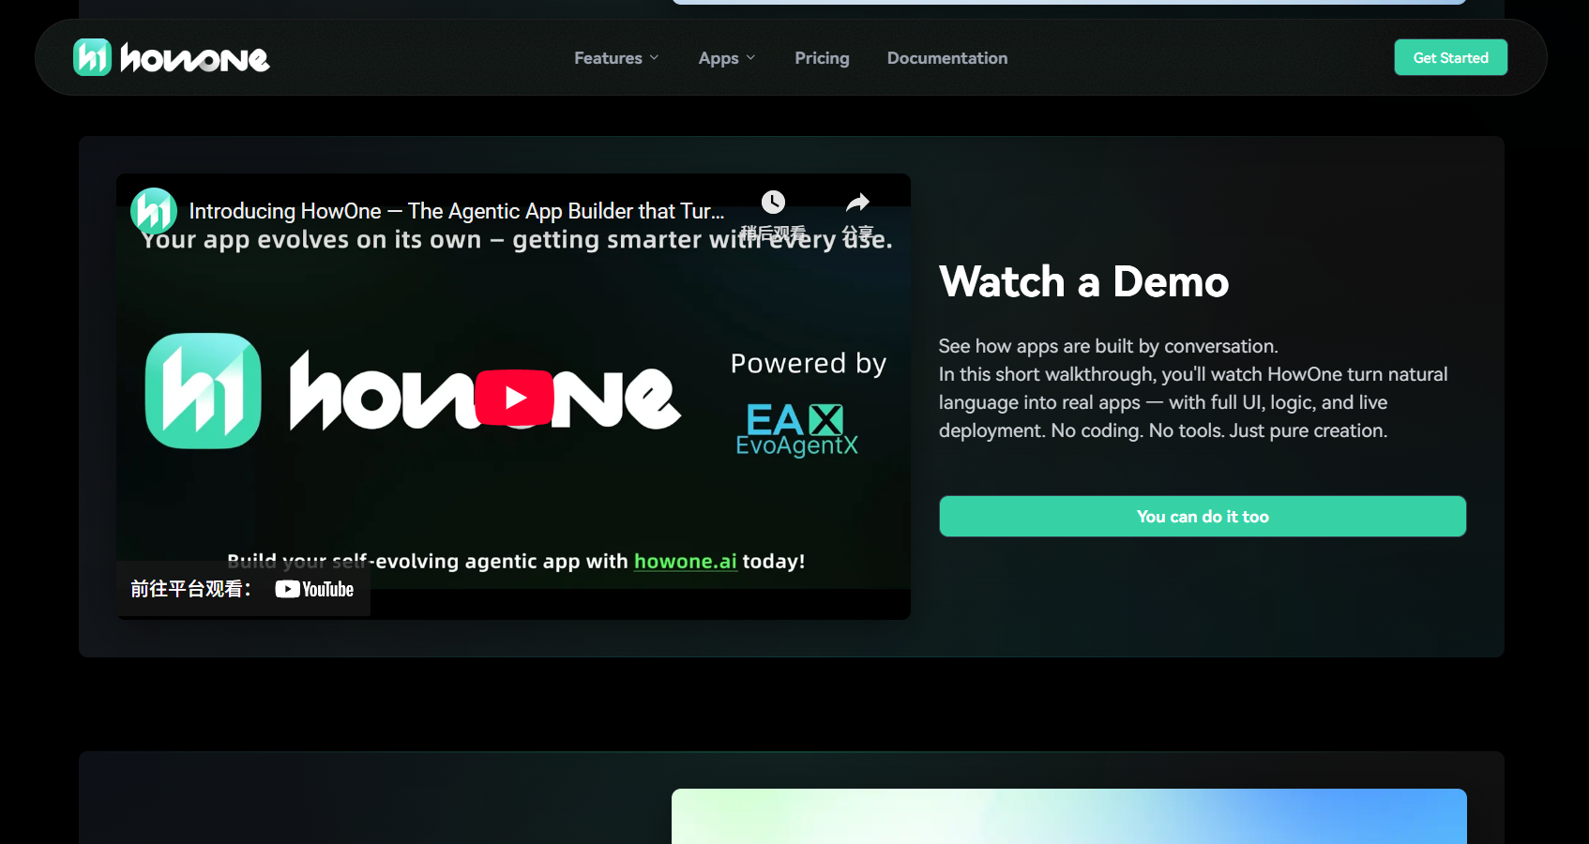Click the YouTube logo to watch on platform
The width and height of the screenshot is (1589, 844).
(314, 589)
